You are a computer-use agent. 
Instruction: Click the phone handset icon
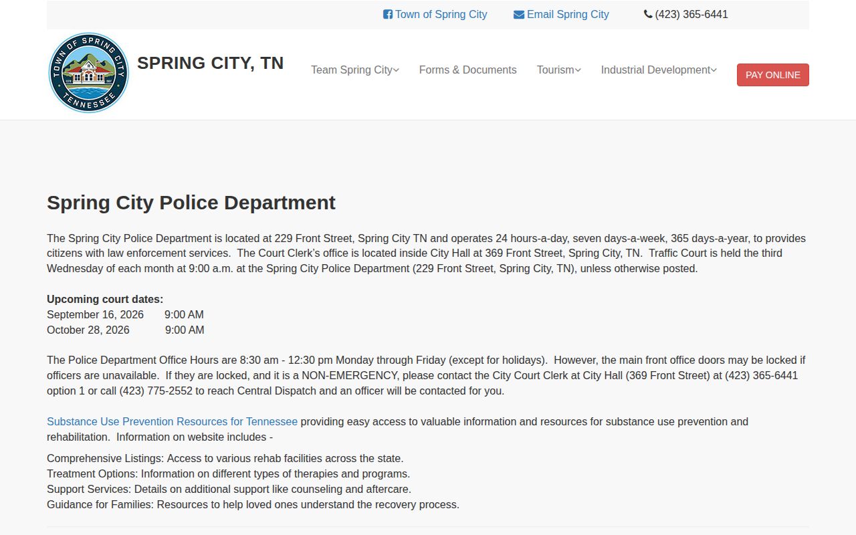(x=648, y=14)
